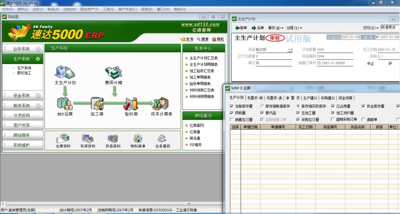The image size is (400, 214).
Task: Open the 货品资料 icon
Action: 113,139
